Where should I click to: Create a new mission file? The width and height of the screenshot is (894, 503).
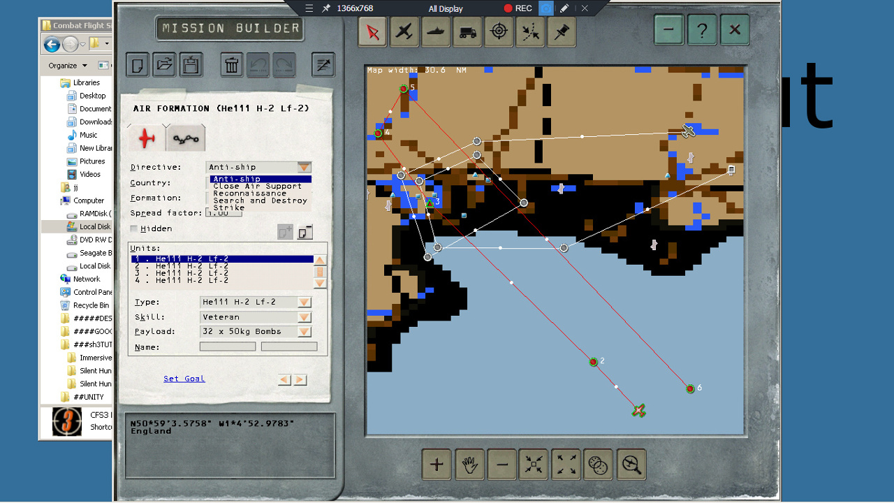tap(138, 65)
